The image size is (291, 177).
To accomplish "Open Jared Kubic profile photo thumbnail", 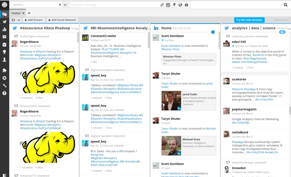I will click(171, 101).
